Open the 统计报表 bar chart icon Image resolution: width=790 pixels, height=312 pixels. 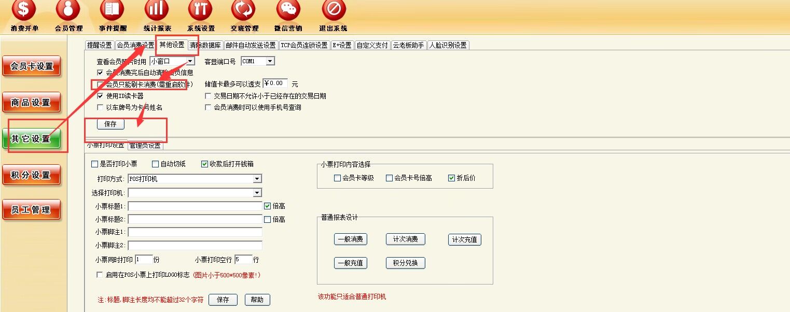(x=157, y=10)
